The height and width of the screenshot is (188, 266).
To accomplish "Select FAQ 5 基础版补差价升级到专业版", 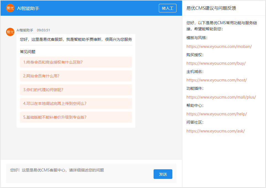I will [x=76, y=117].
